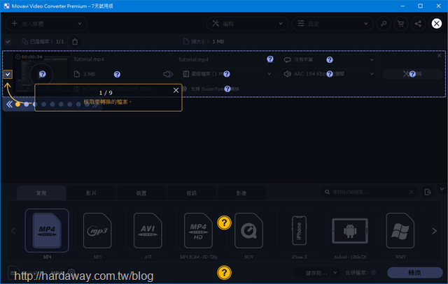Click the hint icon above MOV preset
448x284 pixels.
point(224,223)
